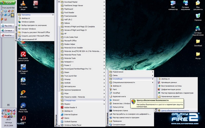The height and width of the screenshot is (128, 205).
Task: Open the Программы menu entry
Action: [36, 15]
